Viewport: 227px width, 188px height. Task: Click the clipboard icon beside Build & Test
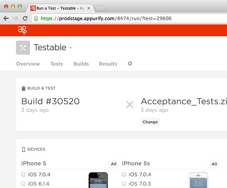click(23, 88)
